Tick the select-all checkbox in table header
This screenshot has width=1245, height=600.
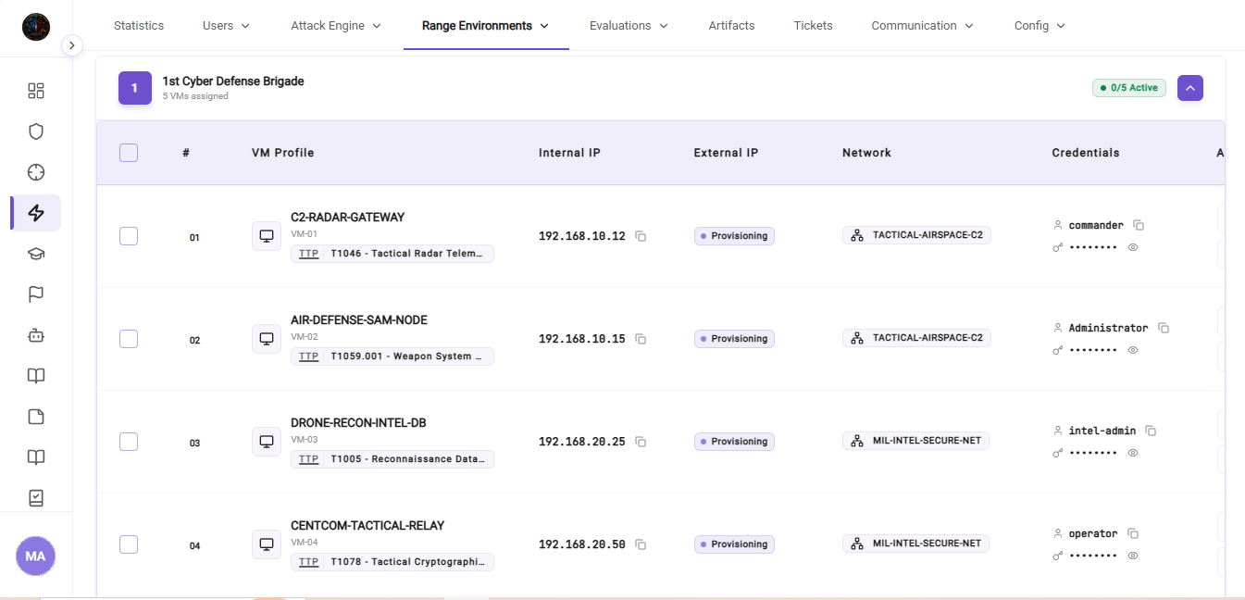(129, 153)
